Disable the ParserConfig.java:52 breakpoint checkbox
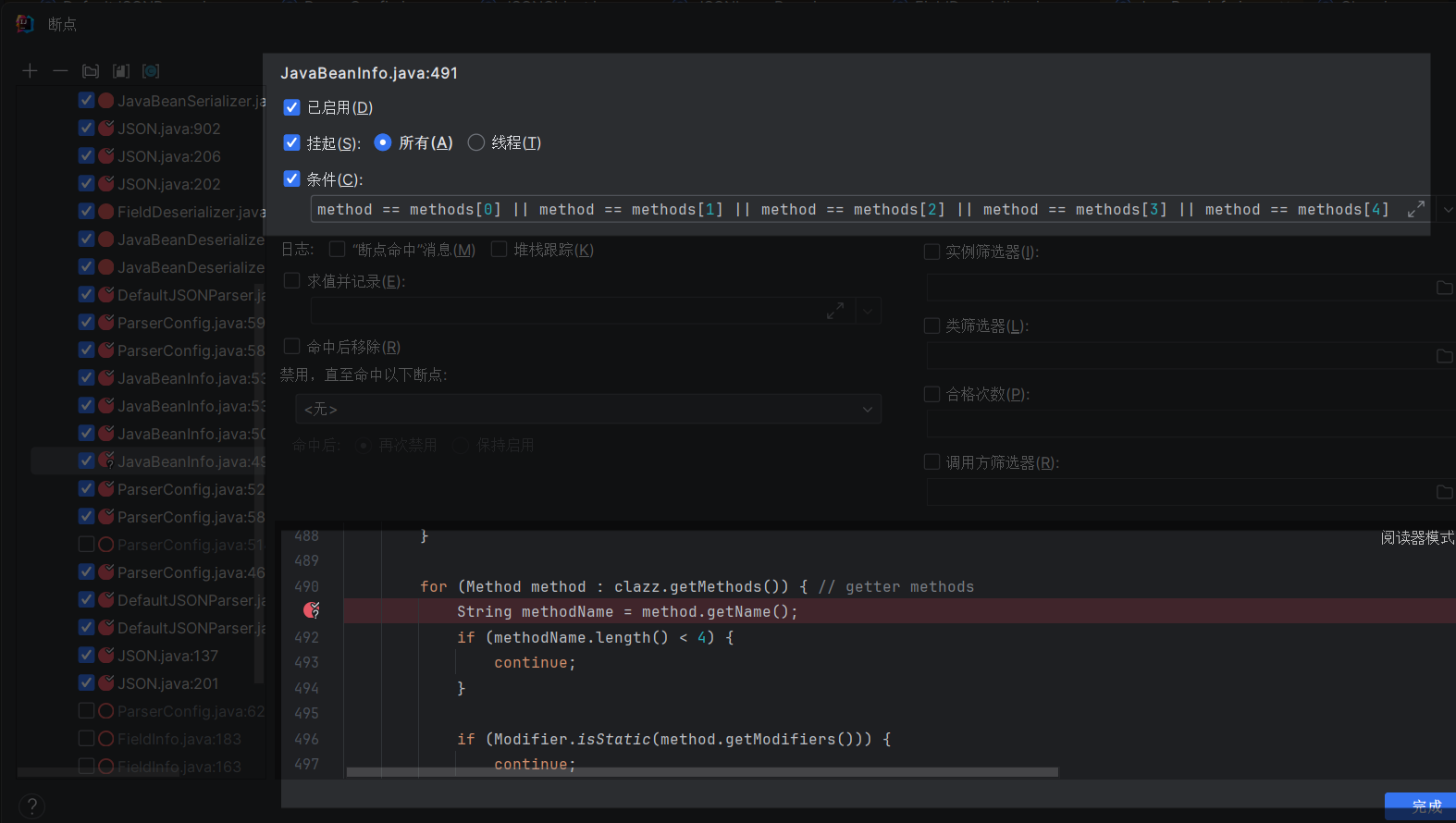The height and width of the screenshot is (823, 1456). [x=87, y=488]
